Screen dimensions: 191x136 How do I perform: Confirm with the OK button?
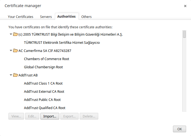(x=180, y=129)
